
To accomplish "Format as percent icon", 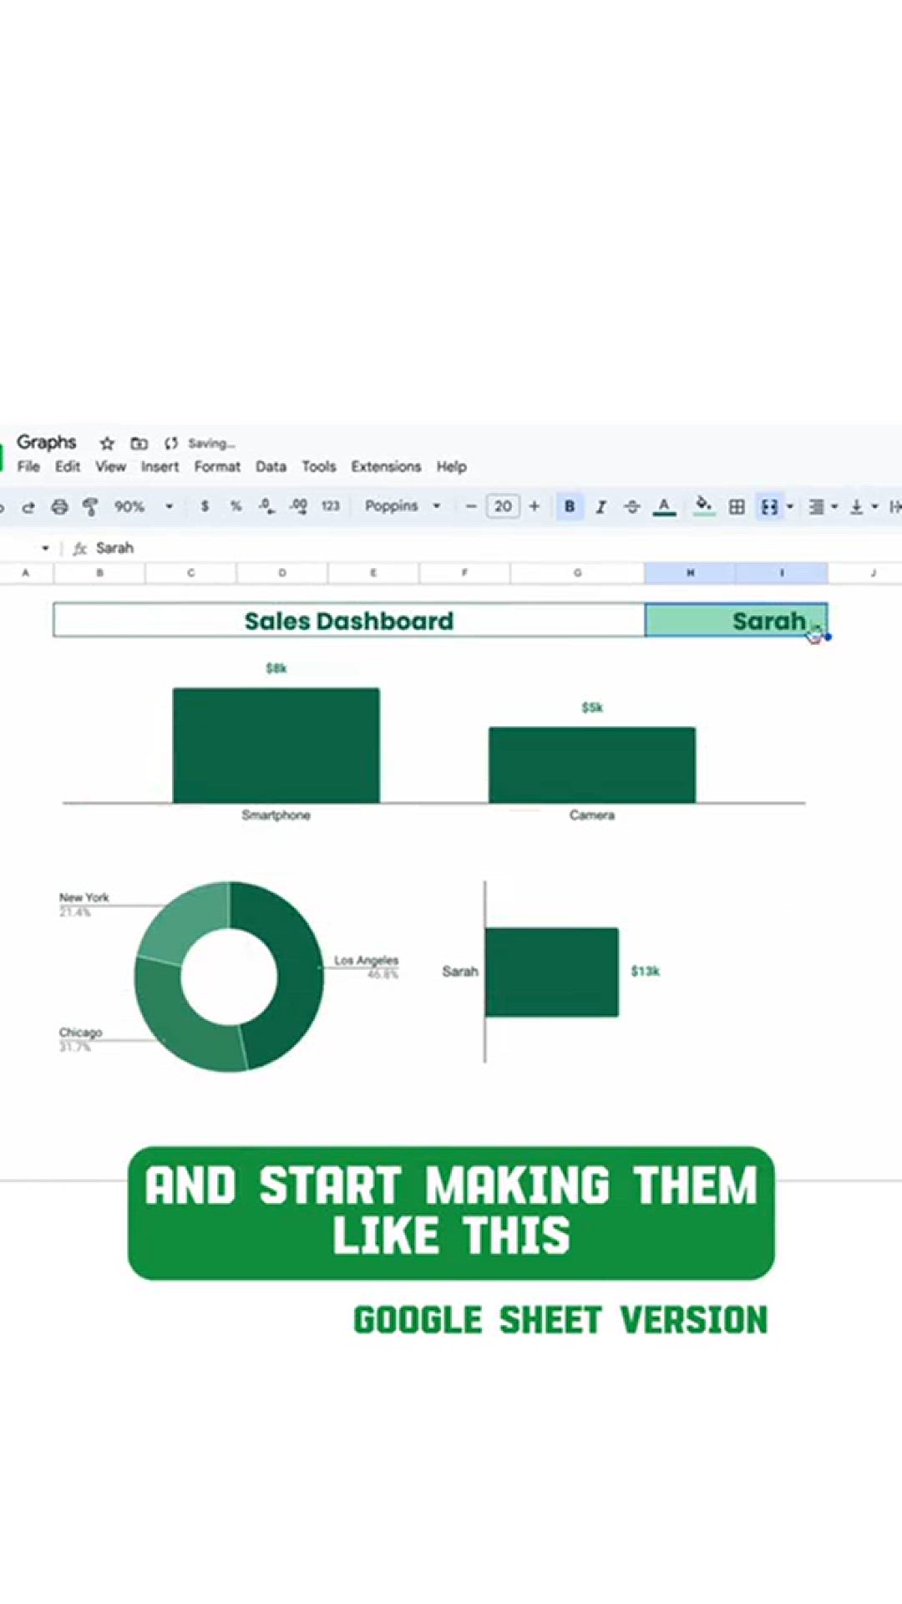I will (x=236, y=506).
